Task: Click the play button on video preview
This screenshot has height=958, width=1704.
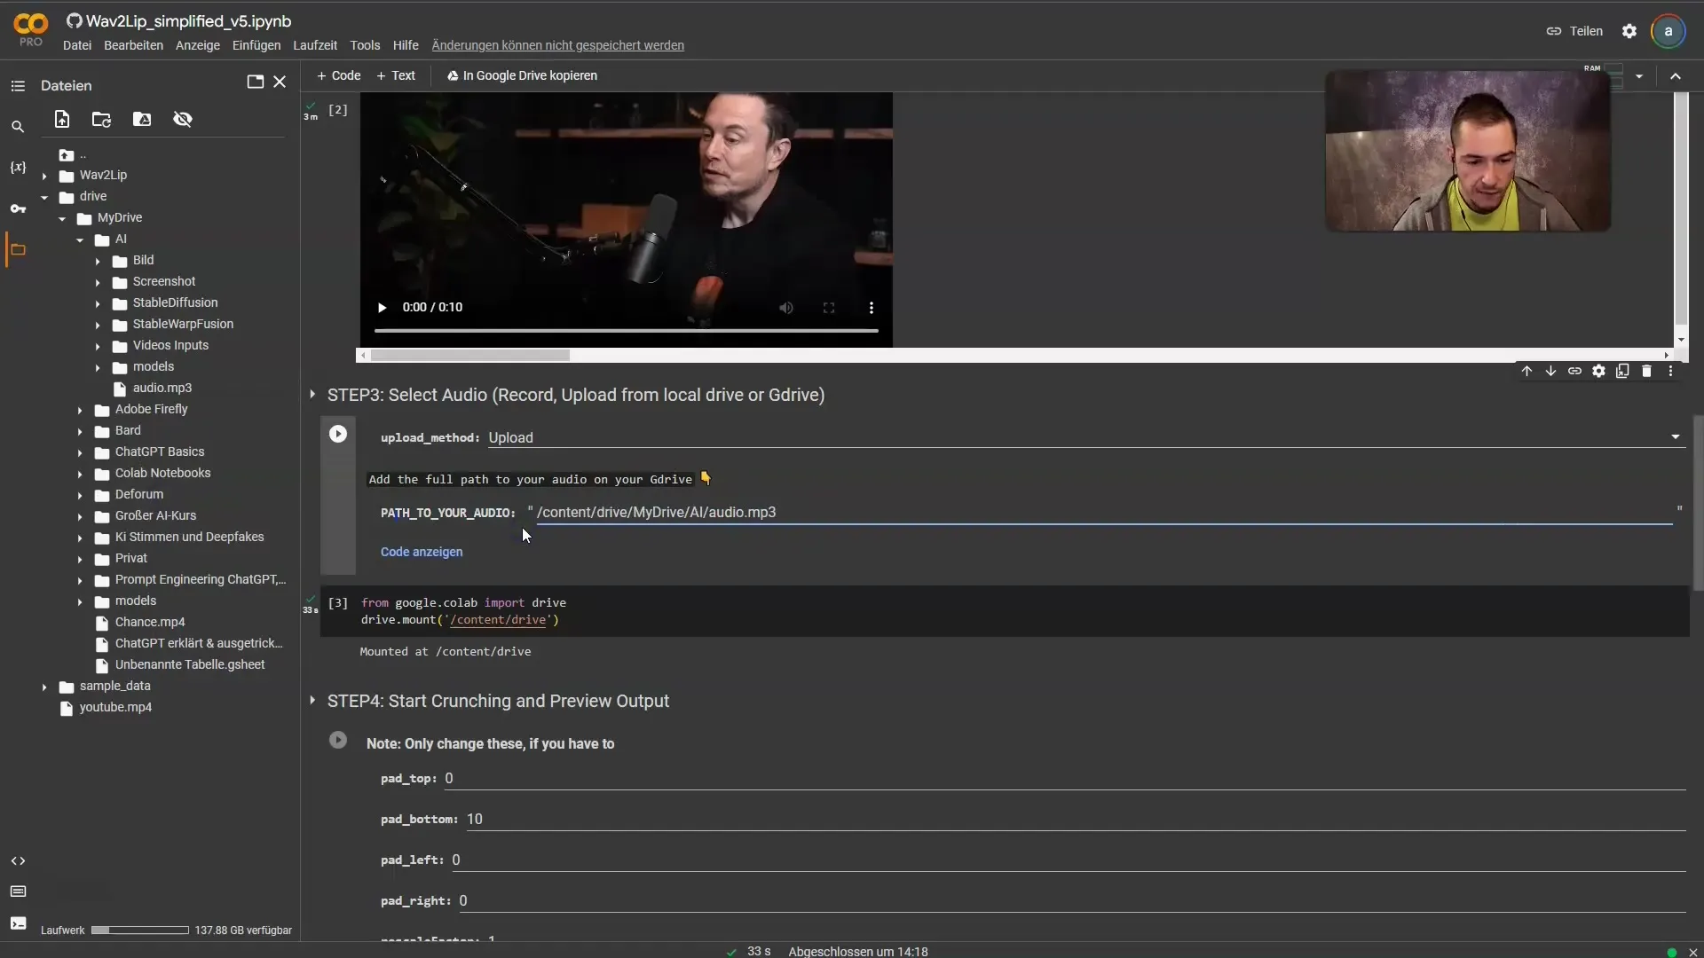Action: pyautogui.click(x=382, y=306)
